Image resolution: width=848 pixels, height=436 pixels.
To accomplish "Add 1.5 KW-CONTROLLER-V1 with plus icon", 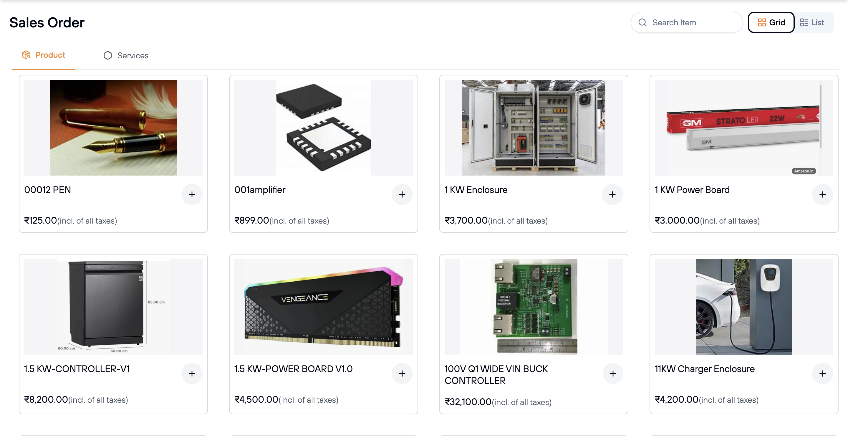I will point(192,374).
